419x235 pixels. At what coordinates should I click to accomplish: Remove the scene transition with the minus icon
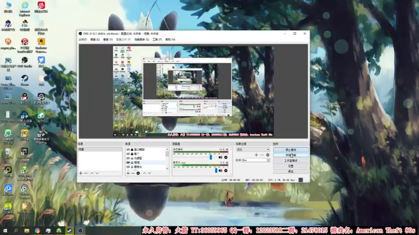[x=262, y=155]
